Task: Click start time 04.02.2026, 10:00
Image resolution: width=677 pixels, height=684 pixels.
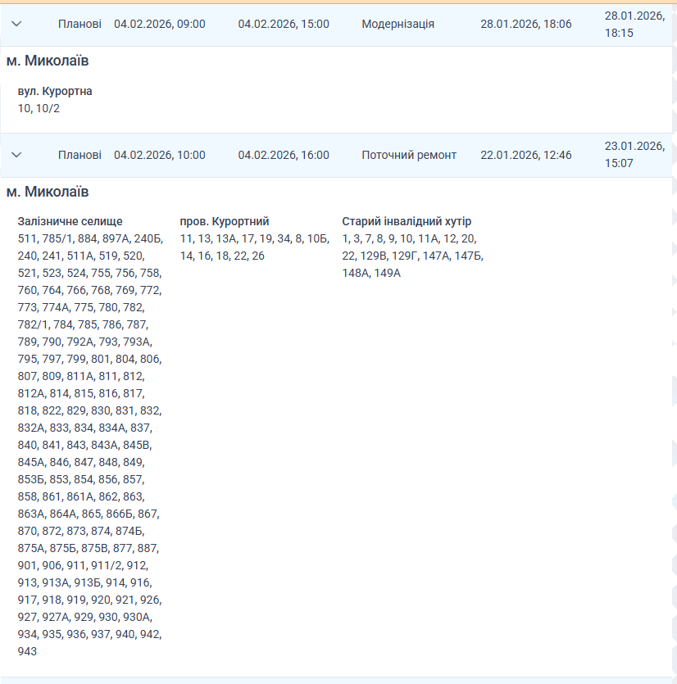Action: [160, 155]
